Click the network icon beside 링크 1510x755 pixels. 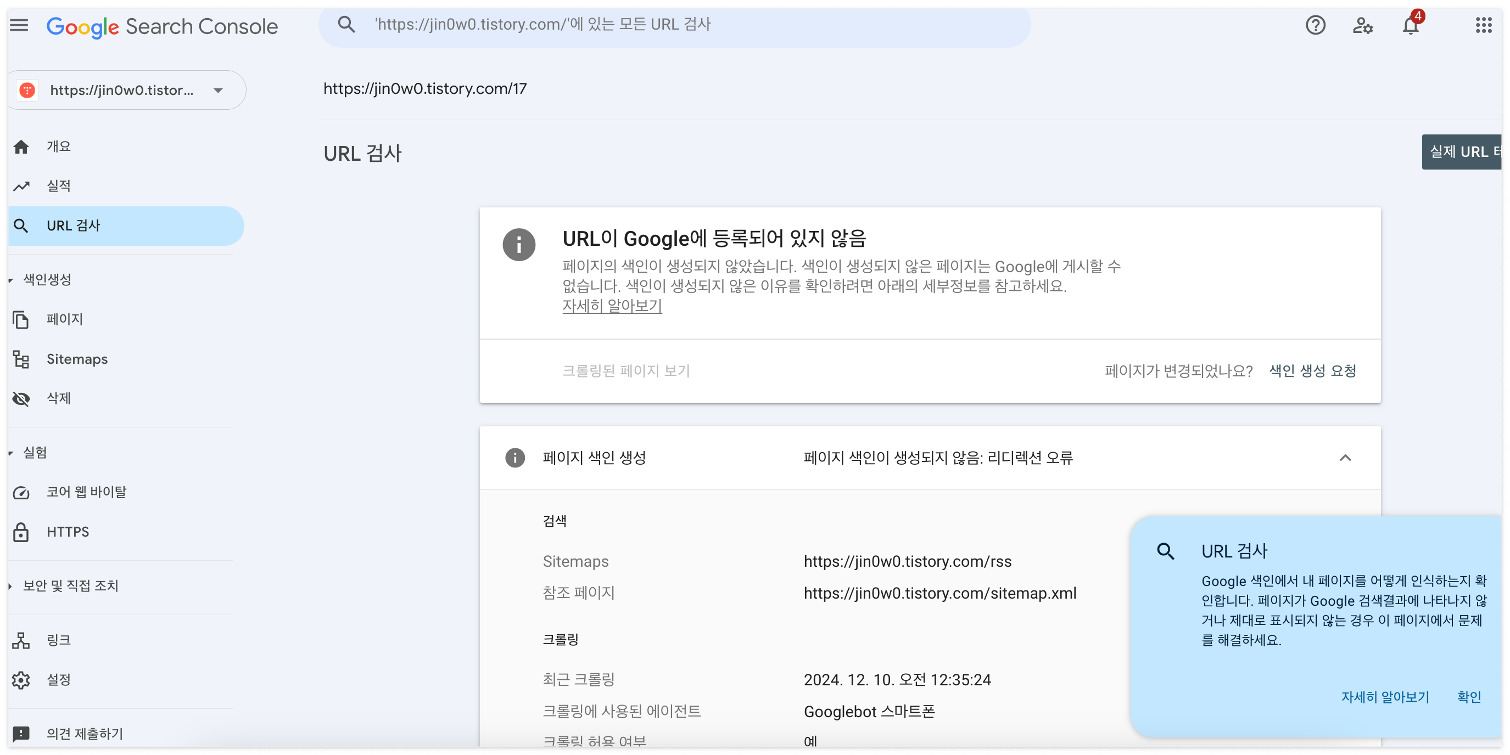21,640
